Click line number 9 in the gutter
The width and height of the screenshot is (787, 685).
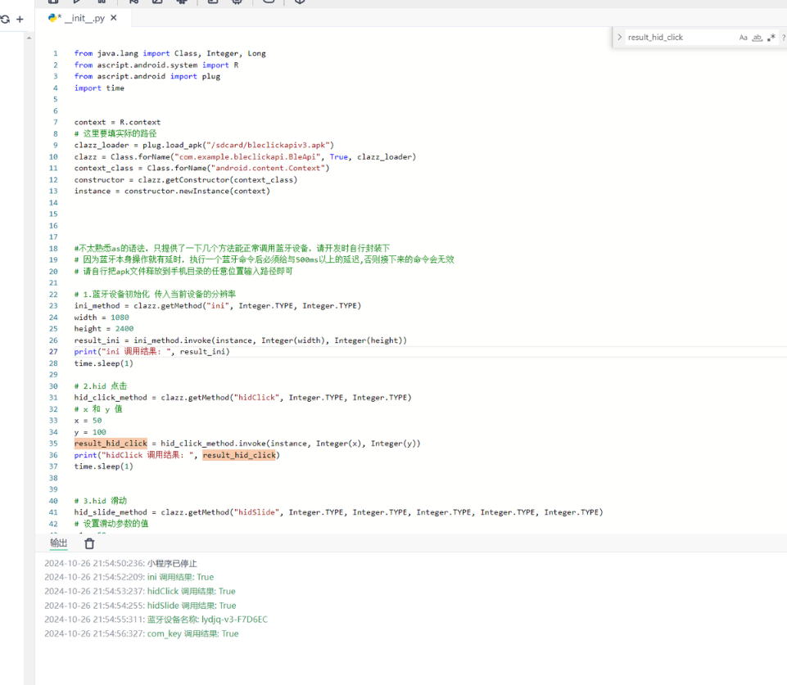[x=55, y=145]
